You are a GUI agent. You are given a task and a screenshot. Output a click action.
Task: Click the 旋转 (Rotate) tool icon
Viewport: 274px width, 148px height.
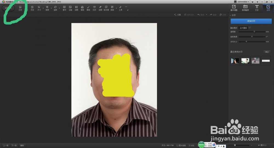55,8
